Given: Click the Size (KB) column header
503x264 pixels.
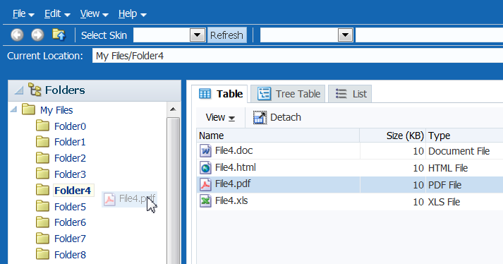Looking at the screenshot, I should point(393,136).
